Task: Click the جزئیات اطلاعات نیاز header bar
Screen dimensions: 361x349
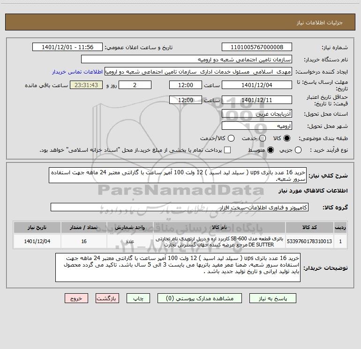Action: tap(180, 22)
